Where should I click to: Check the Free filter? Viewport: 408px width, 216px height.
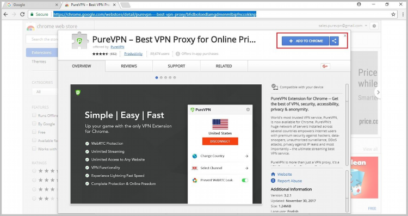[x=34, y=132]
